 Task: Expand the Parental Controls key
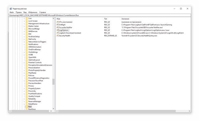pyautogui.click(x=24, y=63)
